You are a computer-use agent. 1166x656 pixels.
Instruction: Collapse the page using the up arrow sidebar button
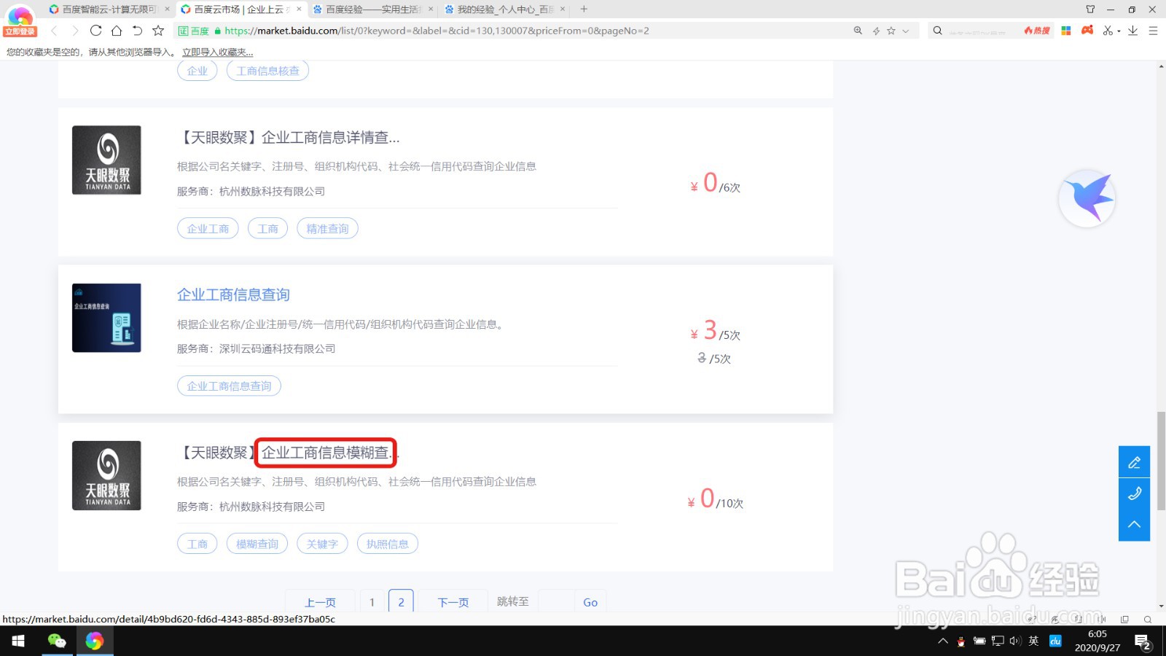[1134, 524]
